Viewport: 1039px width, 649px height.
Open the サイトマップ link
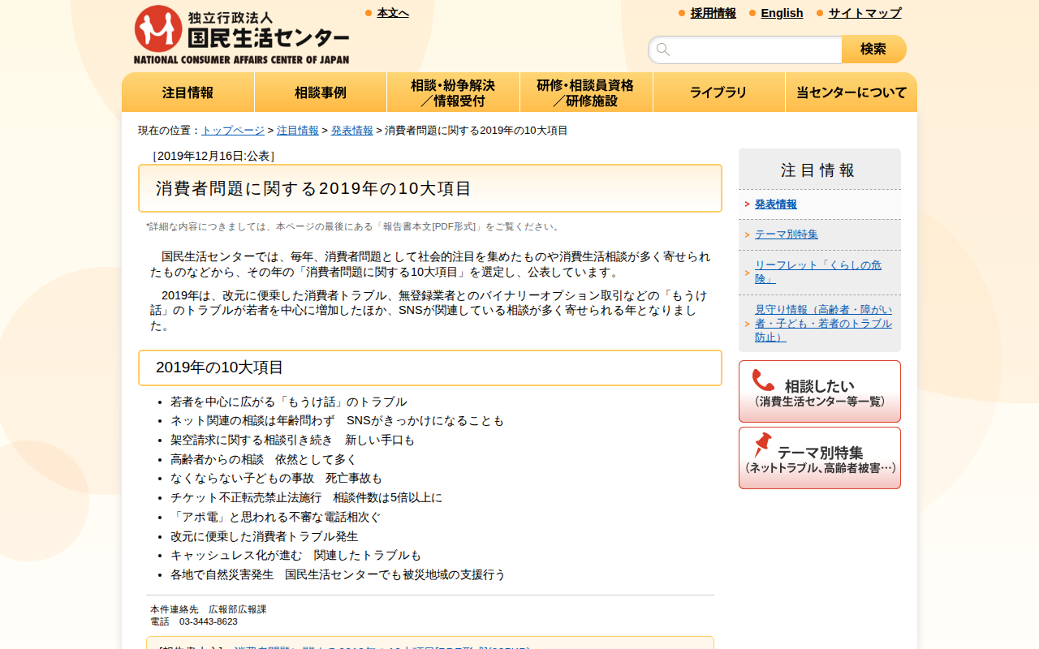click(x=864, y=13)
